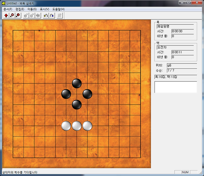Click the middle white stone
Image resolution: width=204 pixels, height=176 pixels.
coord(77,126)
